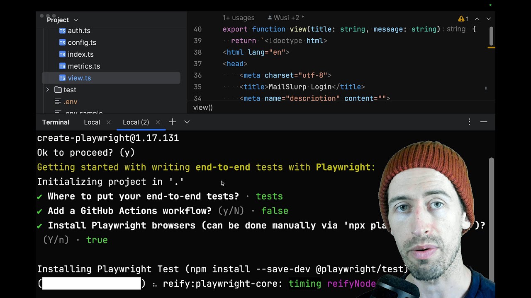Close the Local terminal tab

(x=109, y=122)
